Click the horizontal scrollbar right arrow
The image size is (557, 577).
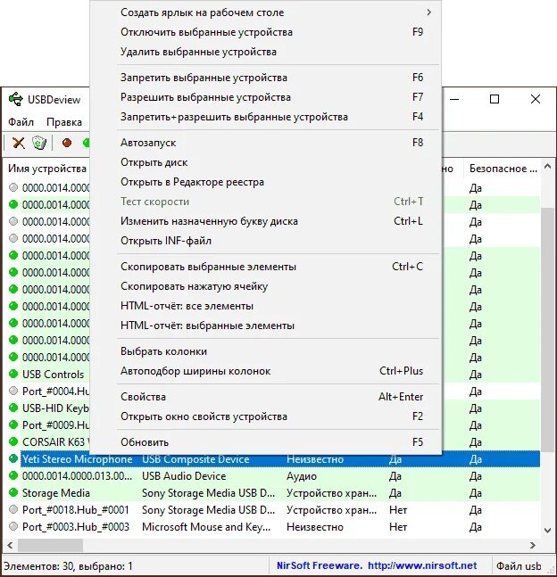click(533, 545)
